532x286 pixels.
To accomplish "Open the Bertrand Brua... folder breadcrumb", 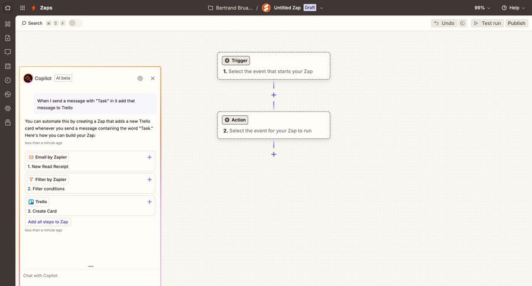I will click(231, 8).
